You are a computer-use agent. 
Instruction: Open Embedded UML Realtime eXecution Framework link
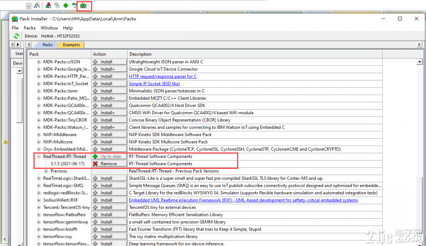point(243,200)
